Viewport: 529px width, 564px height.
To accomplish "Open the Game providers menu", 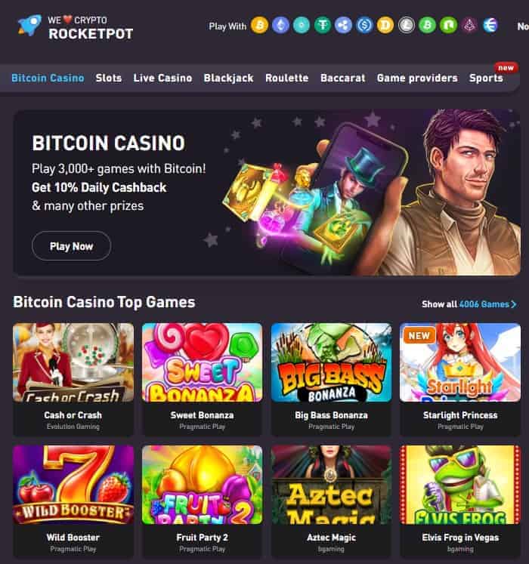I will click(417, 78).
